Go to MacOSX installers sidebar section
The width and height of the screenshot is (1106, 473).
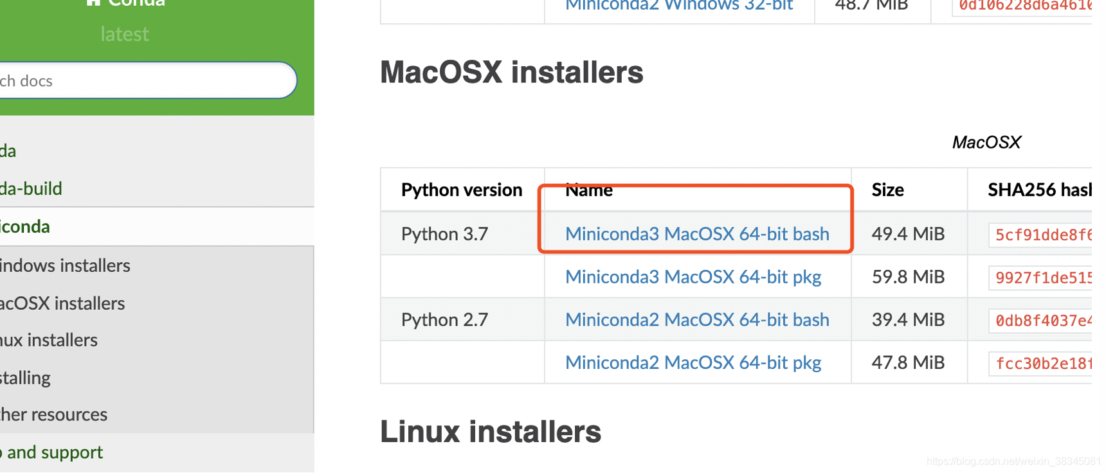[62, 303]
